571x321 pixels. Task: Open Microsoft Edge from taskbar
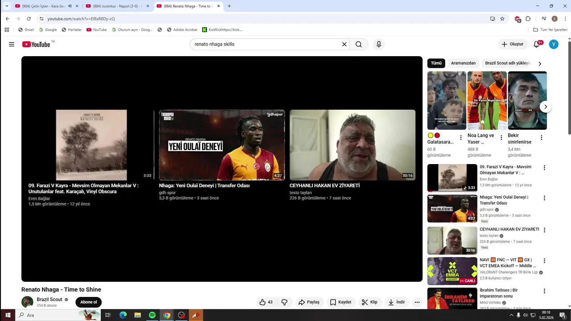123,315
